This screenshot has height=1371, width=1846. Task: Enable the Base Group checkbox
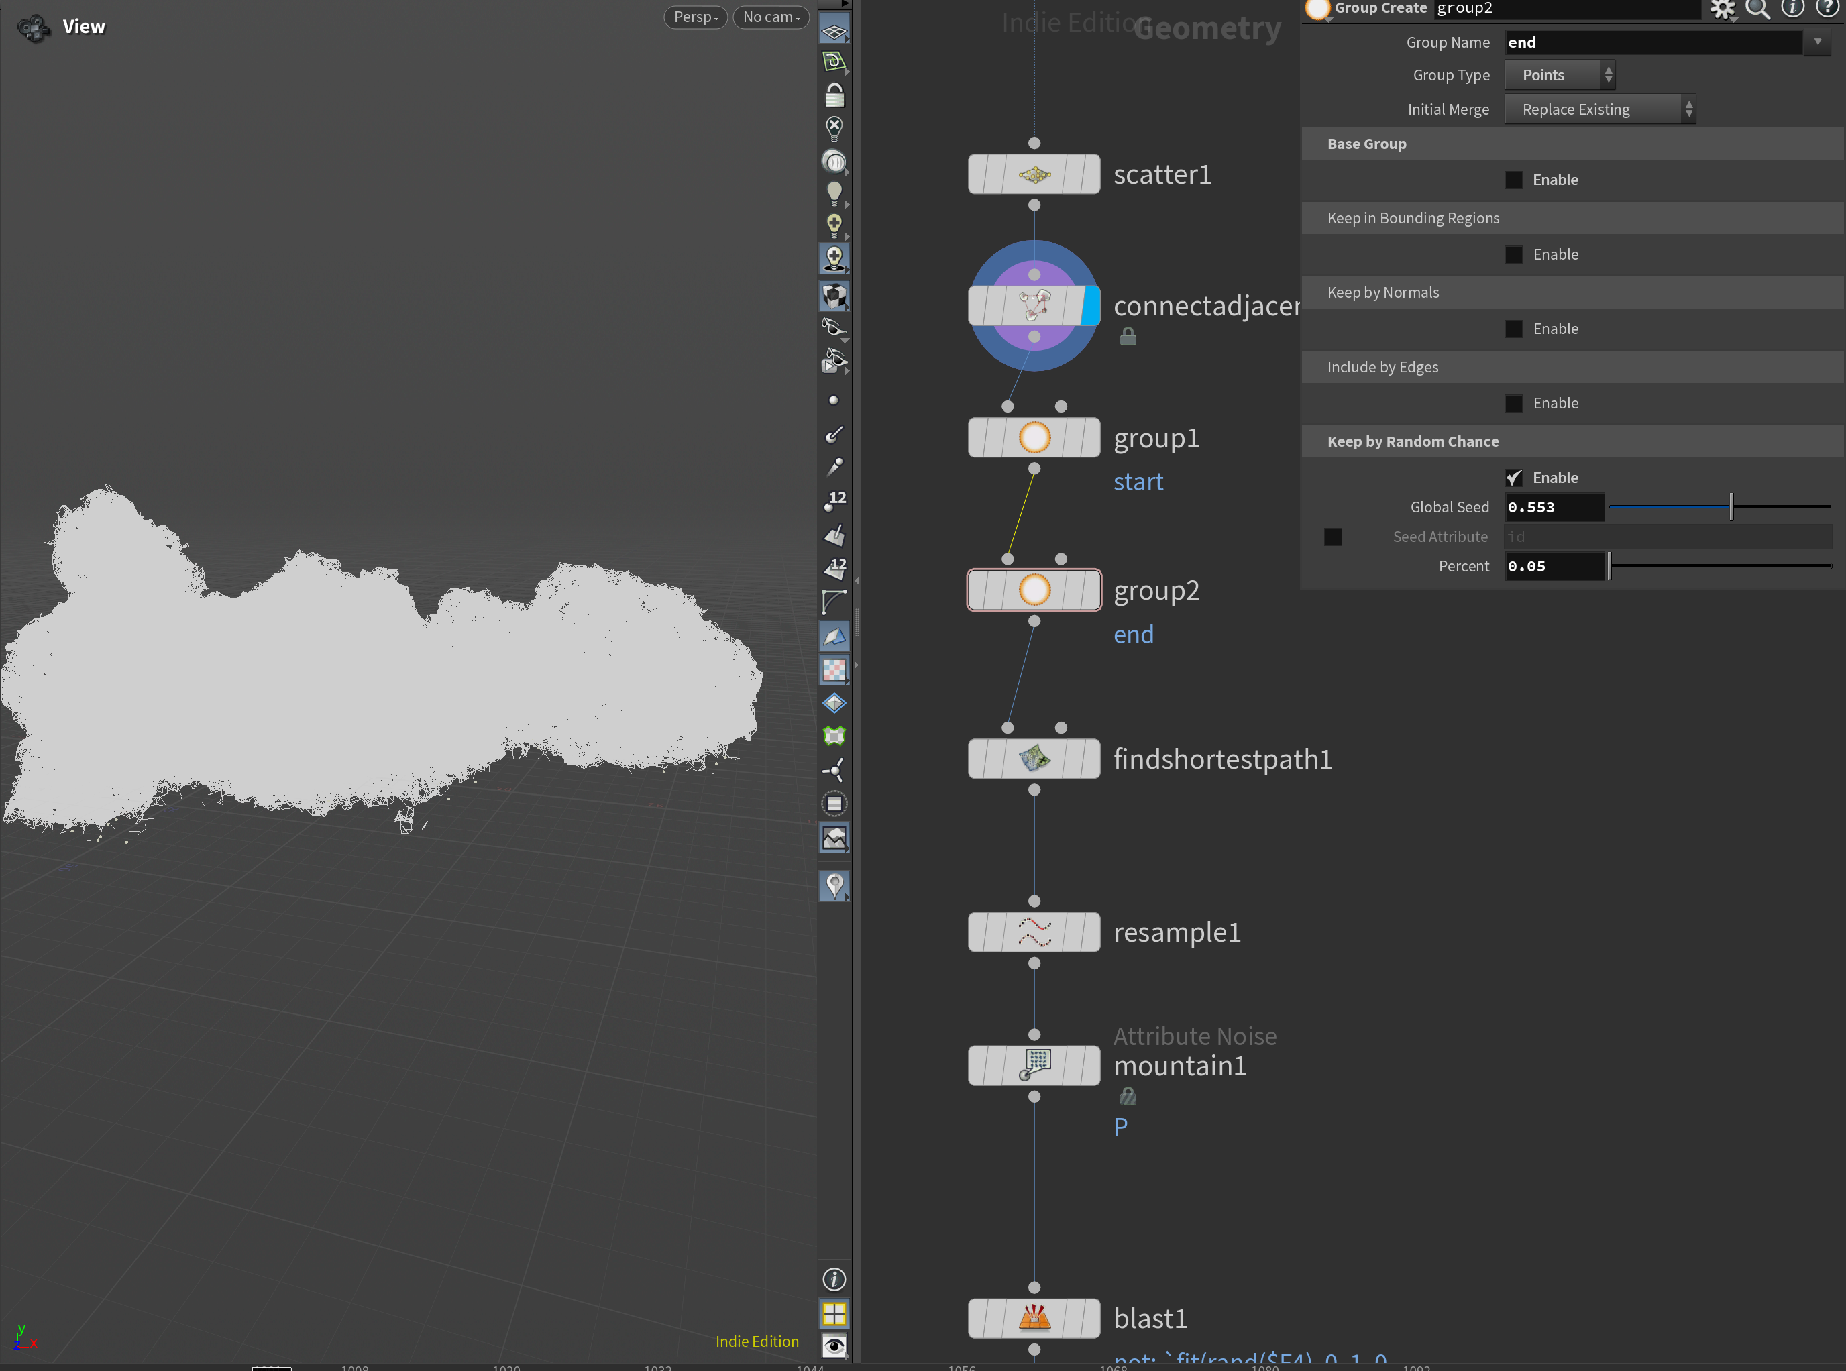coord(1513,180)
